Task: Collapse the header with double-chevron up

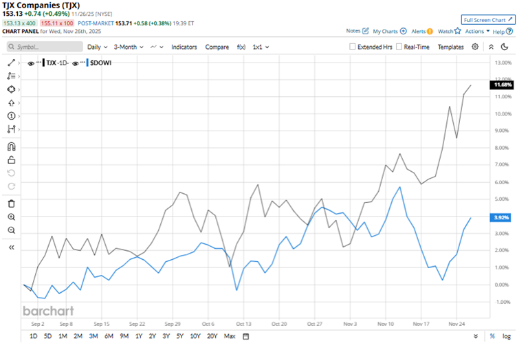Action: click(x=491, y=47)
